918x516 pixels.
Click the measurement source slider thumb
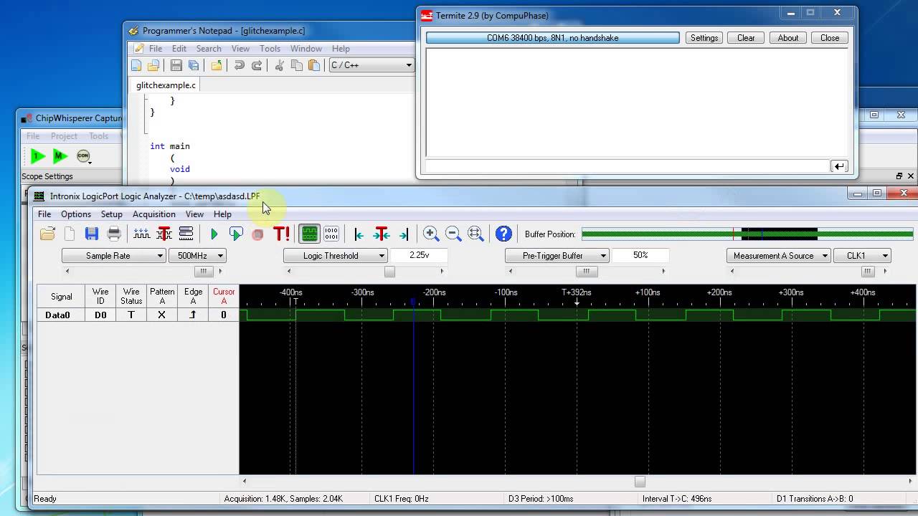[869, 272]
